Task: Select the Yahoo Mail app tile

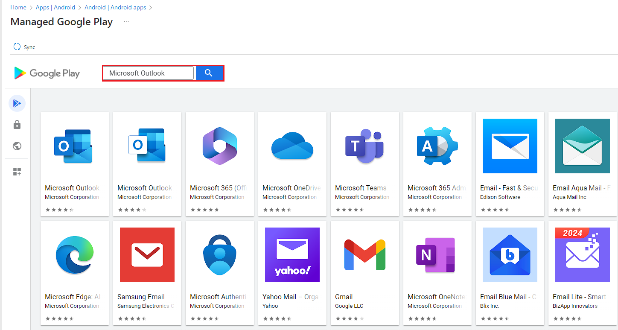Action: coord(292,255)
